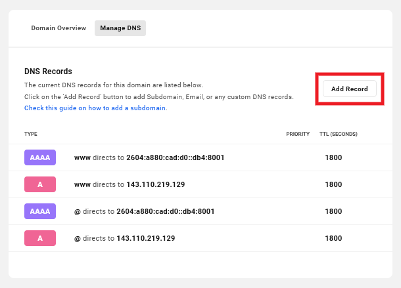The image size is (401, 288).
Task: Switch to the Manage DNS tab
Action: click(x=120, y=28)
